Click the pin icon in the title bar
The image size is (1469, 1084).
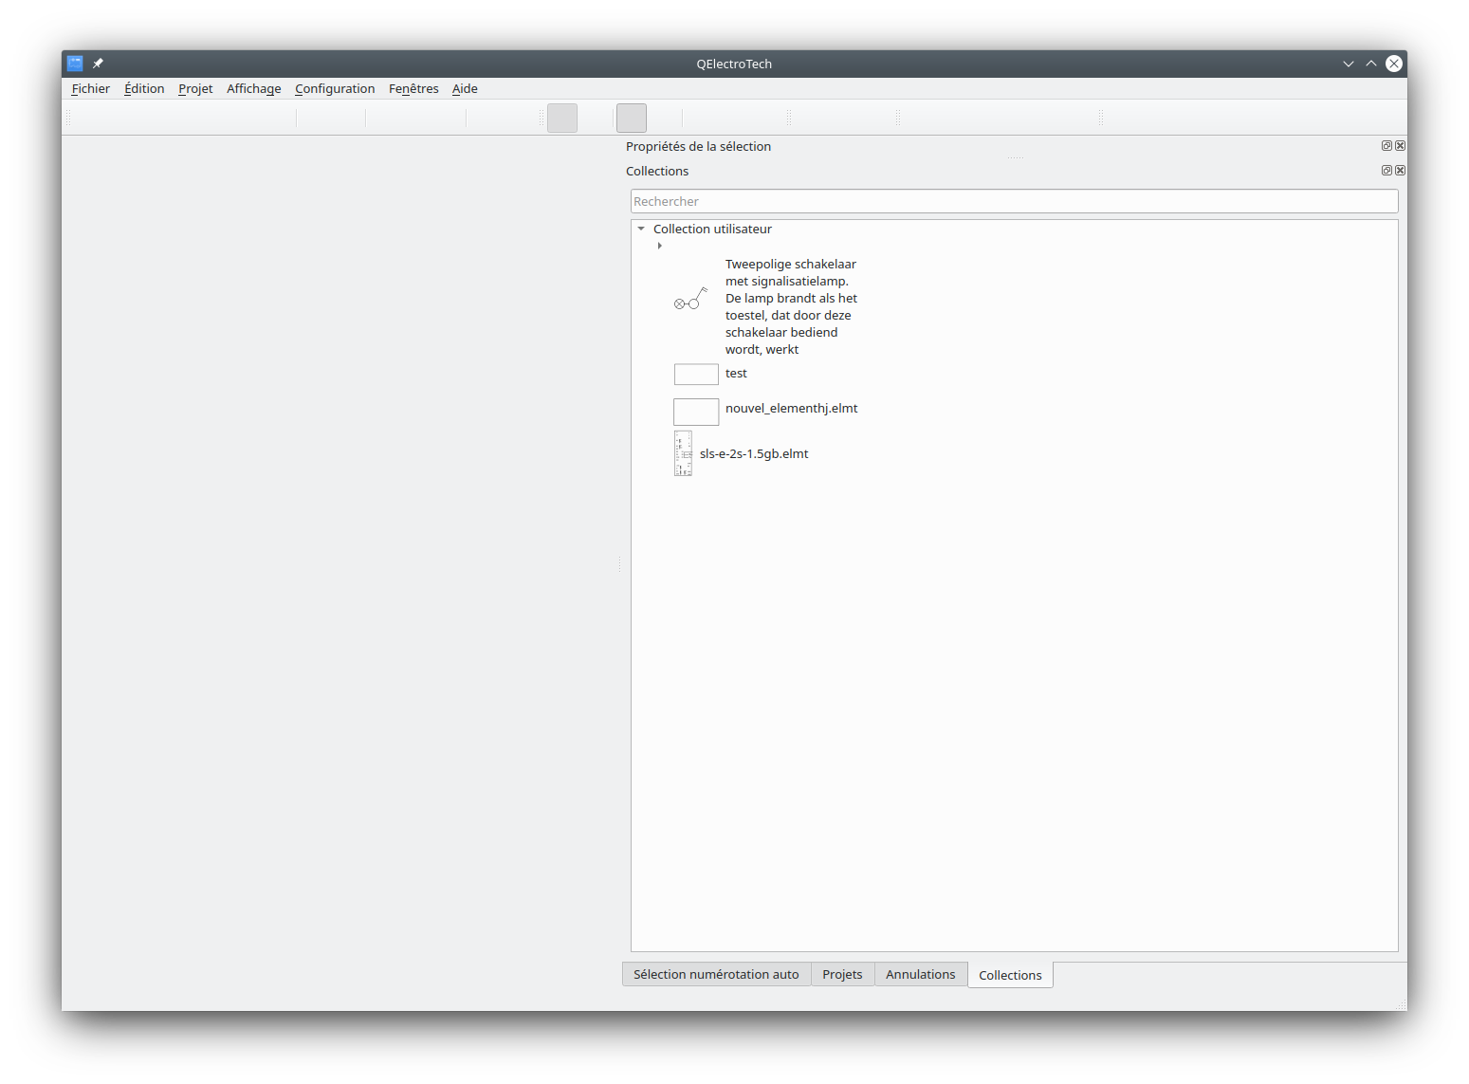click(98, 64)
